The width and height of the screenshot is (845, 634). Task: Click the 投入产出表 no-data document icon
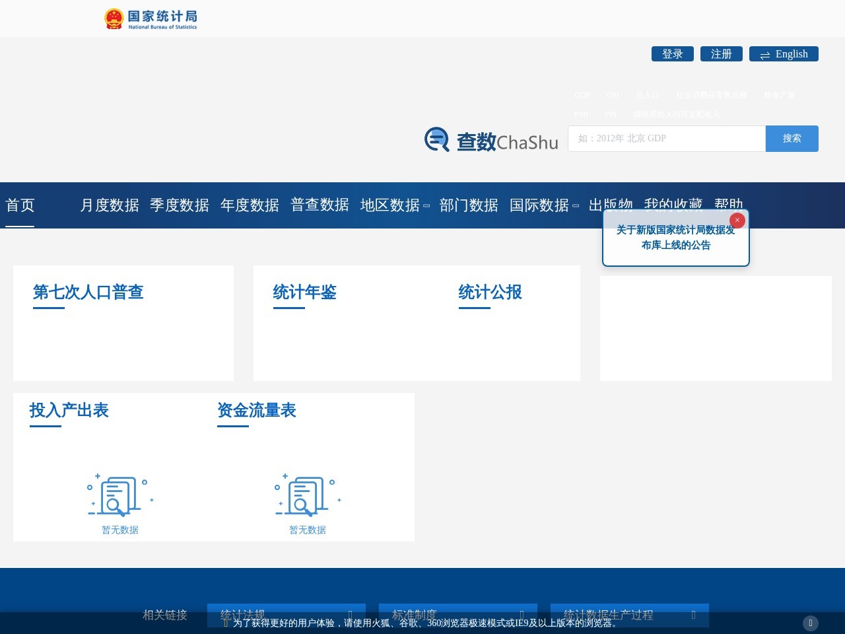pyautogui.click(x=120, y=495)
